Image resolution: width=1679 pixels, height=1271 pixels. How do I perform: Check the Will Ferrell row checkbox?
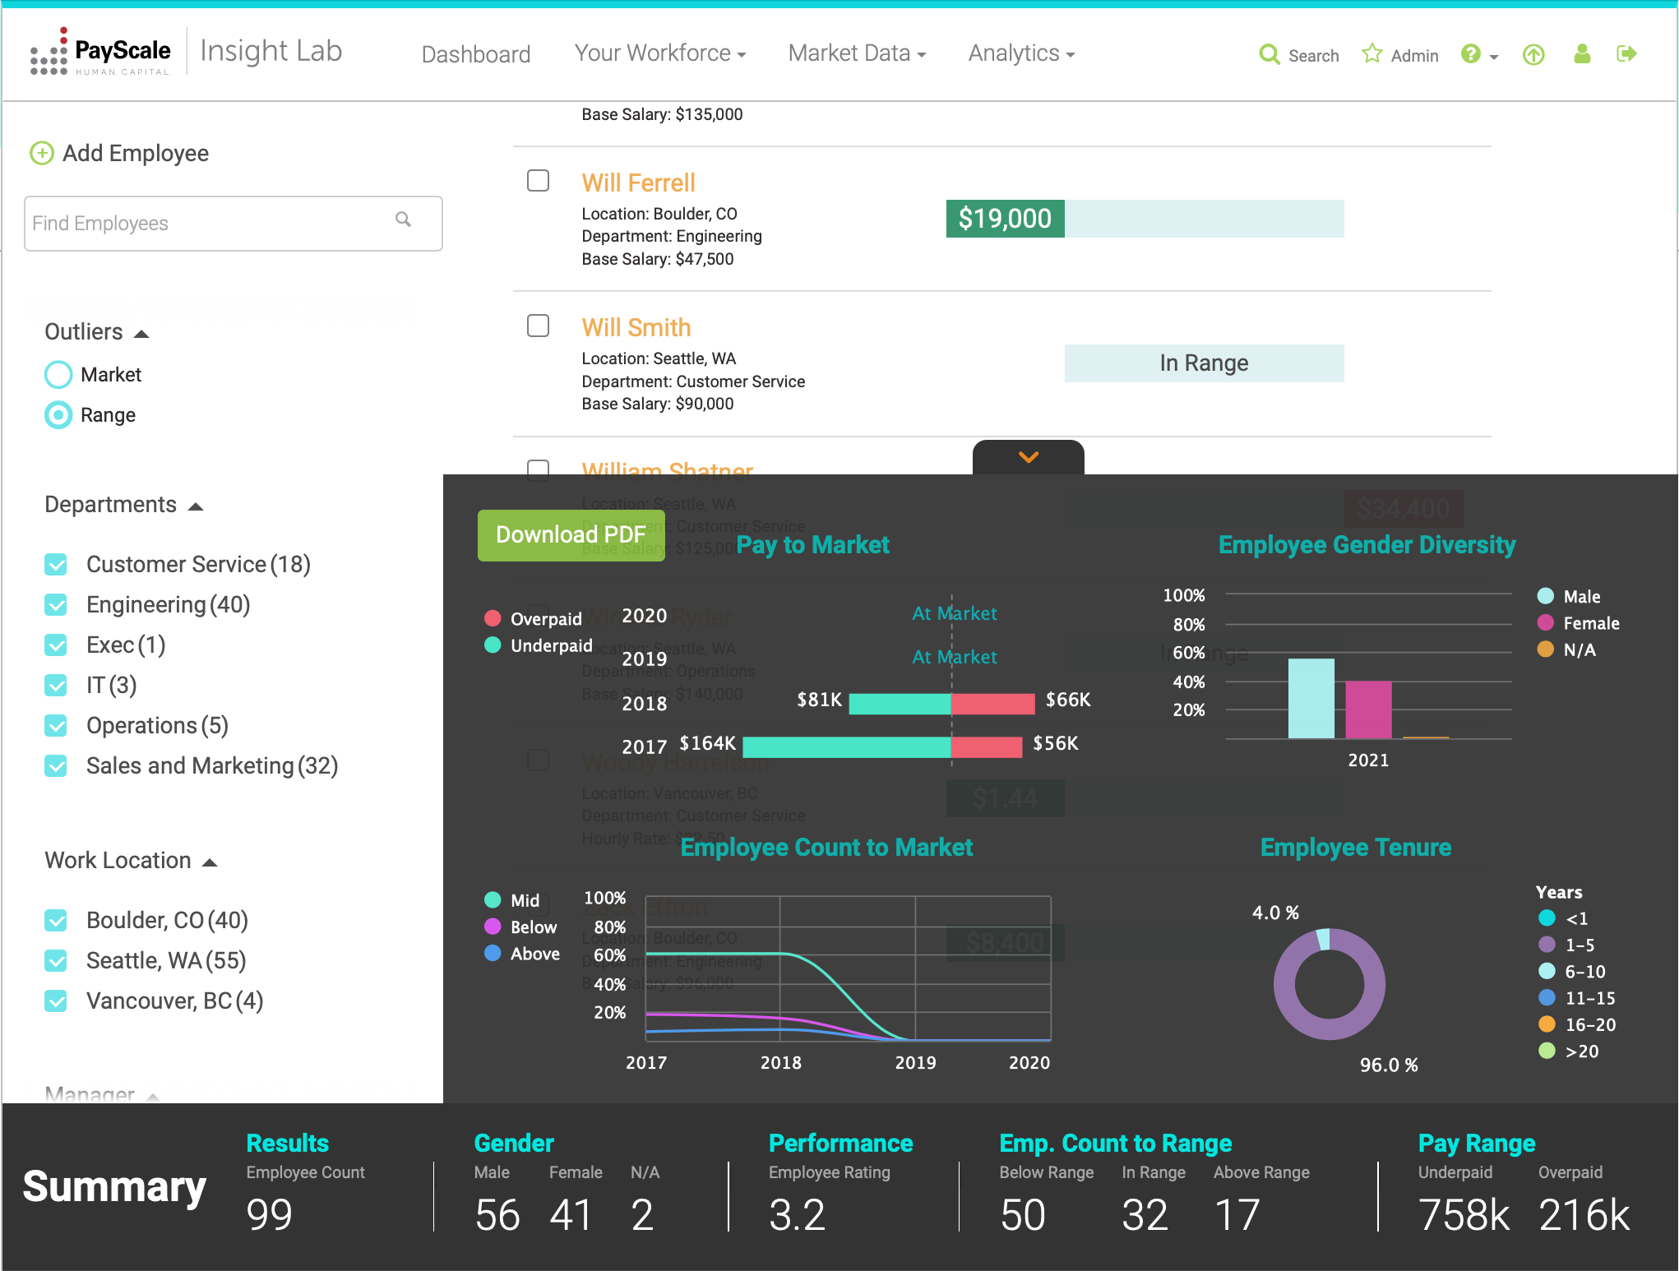click(538, 181)
